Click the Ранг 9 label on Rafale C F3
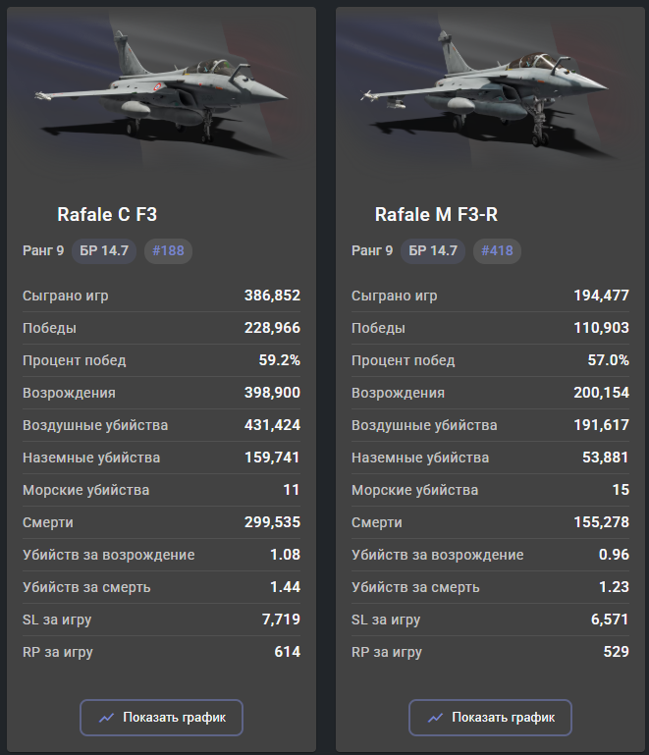The image size is (649, 755). click(x=43, y=250)
